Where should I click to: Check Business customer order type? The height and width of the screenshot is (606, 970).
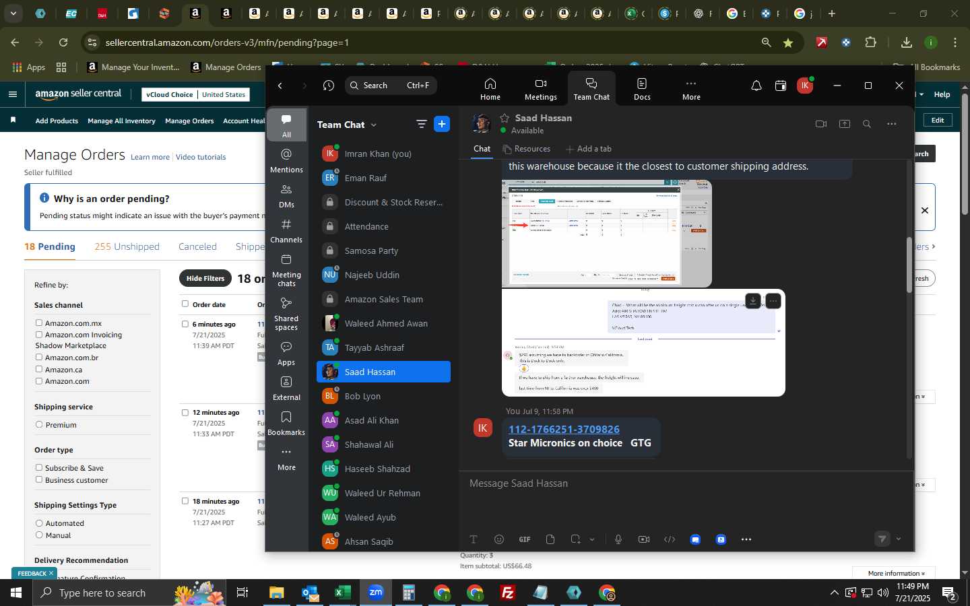click(39, 480)
